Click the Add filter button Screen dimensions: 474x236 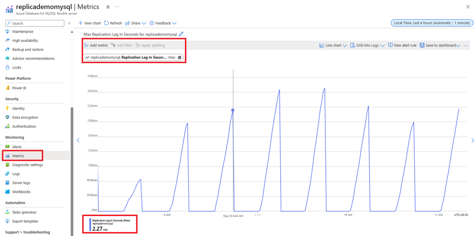[x=122, y=45]
